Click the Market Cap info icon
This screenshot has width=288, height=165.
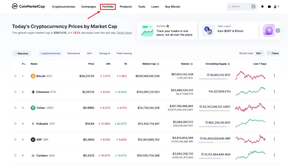point(158,64)
